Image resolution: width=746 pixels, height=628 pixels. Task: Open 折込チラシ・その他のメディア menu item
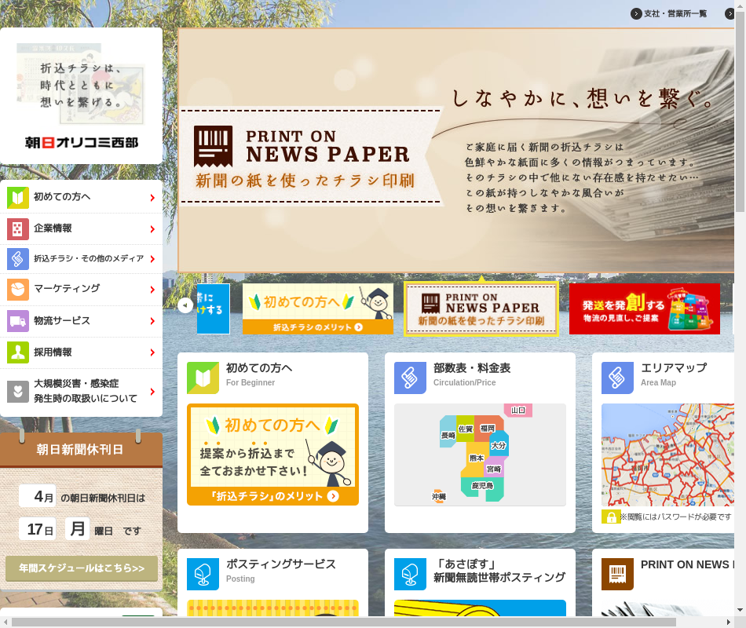click(x=81, y=259)
